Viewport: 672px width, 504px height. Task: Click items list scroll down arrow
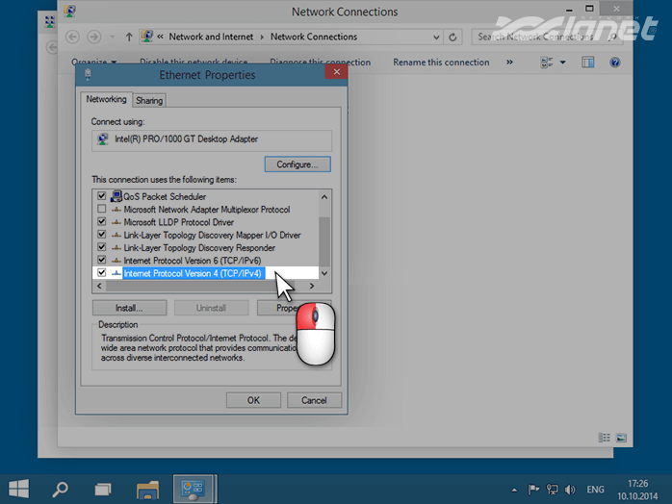pos(324,273)
